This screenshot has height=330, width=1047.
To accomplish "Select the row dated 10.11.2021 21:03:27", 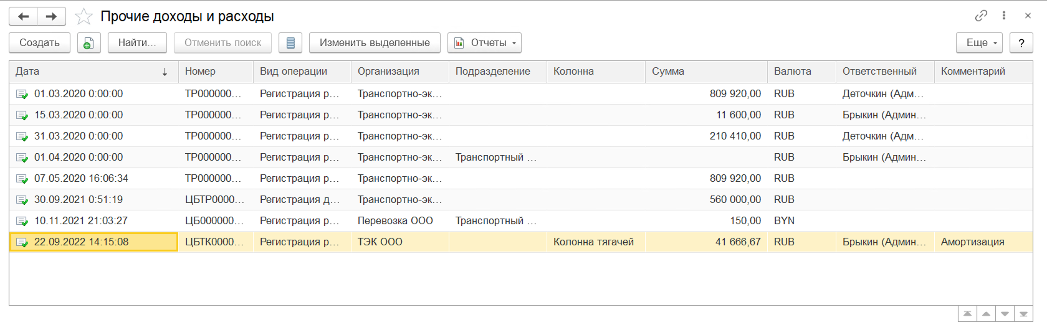I will point(521,221).
